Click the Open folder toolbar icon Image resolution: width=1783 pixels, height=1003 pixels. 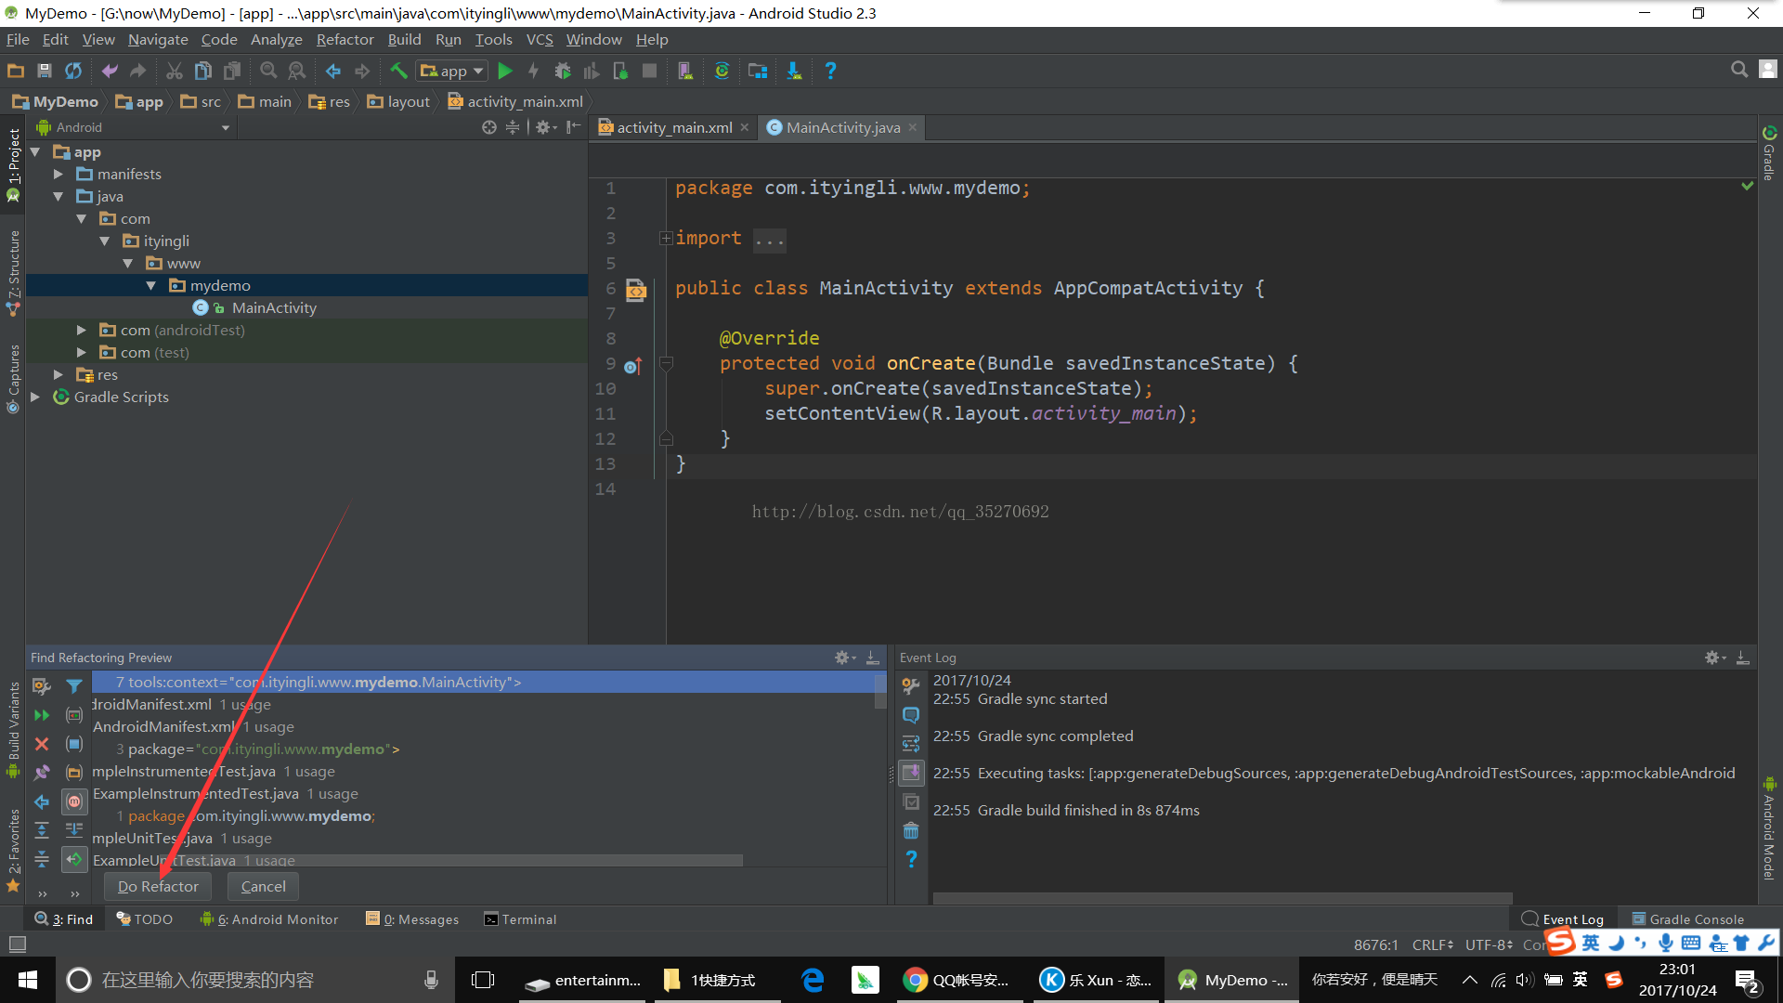click(16, 71)
